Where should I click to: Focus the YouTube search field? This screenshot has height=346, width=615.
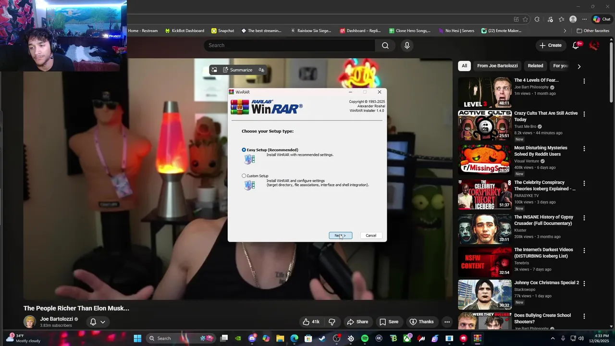click(290, 45)
